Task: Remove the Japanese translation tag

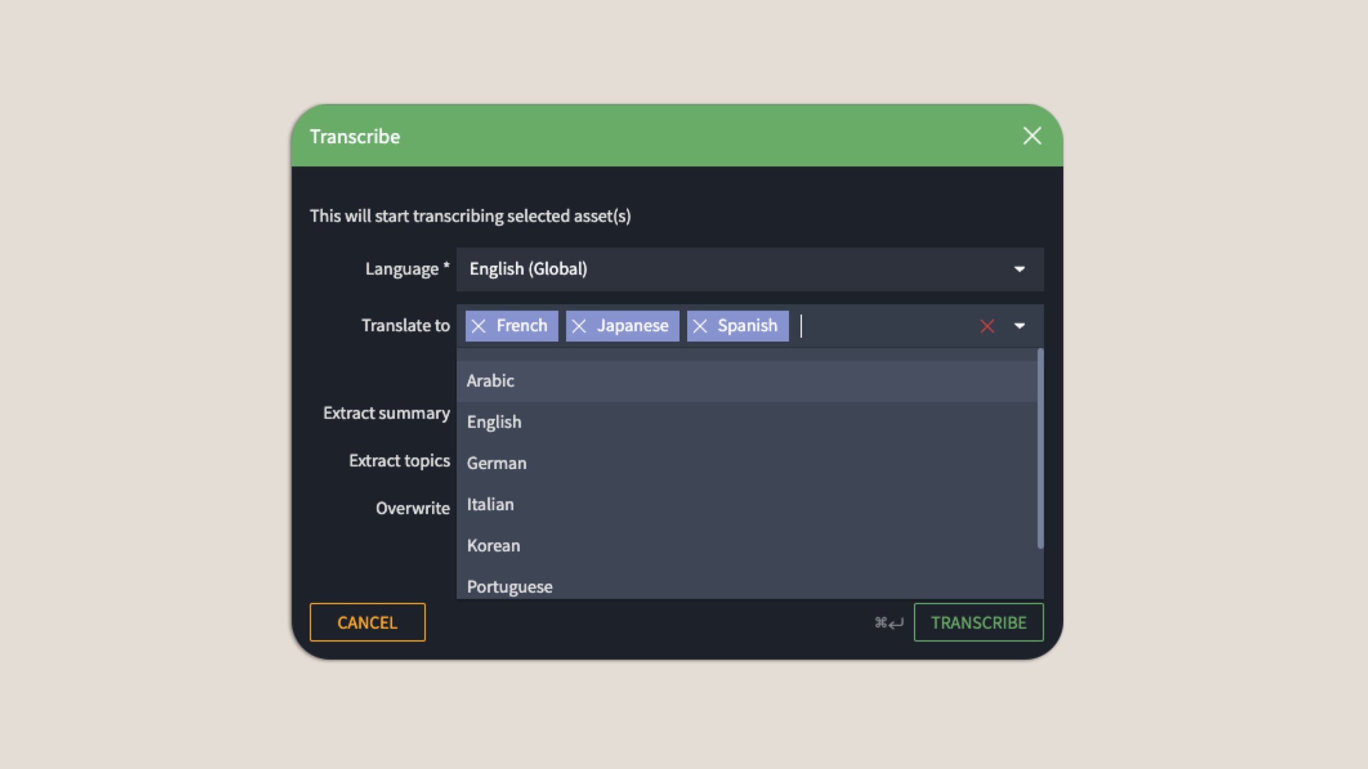Action: 579,326
